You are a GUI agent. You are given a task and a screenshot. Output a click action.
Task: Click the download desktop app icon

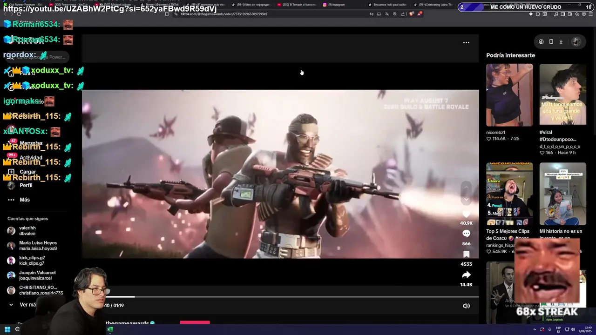point(561,41)
